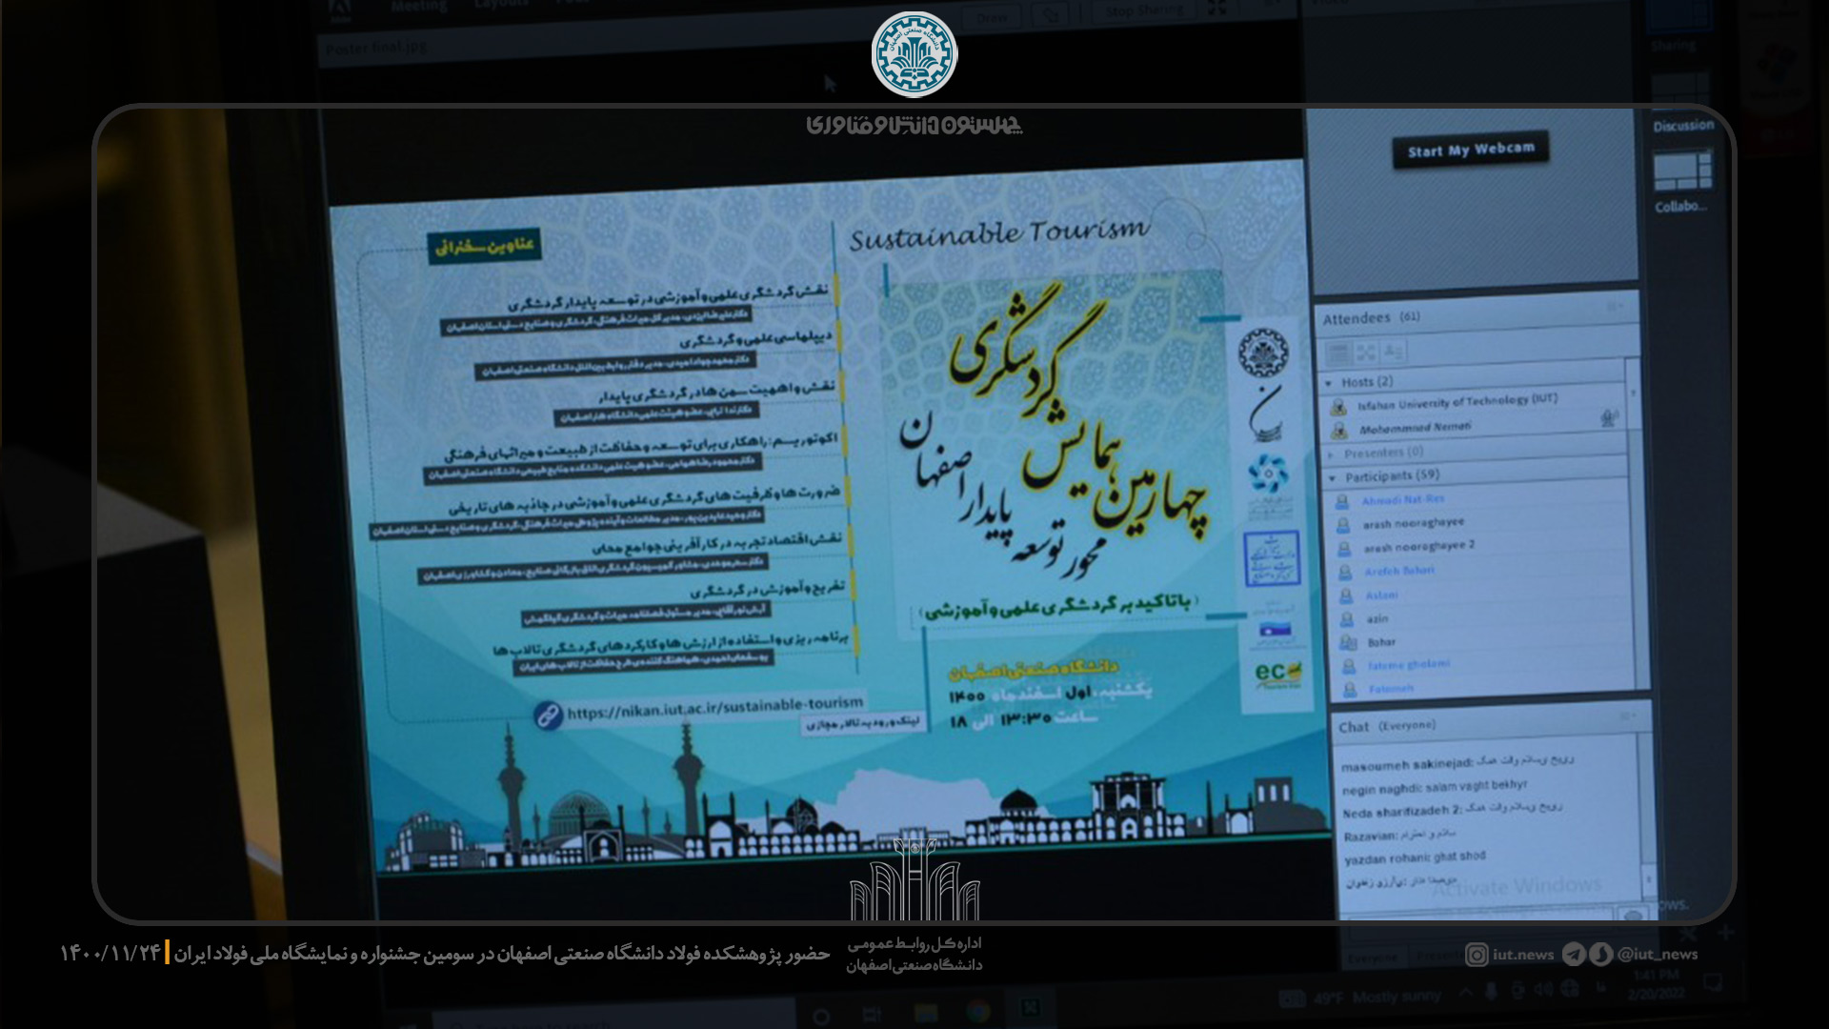Screen dimensions: 1829x1029
Task: Click the chat send message bubble icon
Action: click(x=1633, y=916)
